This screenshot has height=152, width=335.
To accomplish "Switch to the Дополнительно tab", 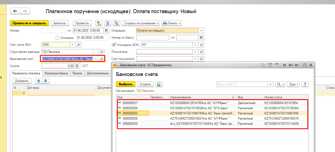I will click(98, 73).
